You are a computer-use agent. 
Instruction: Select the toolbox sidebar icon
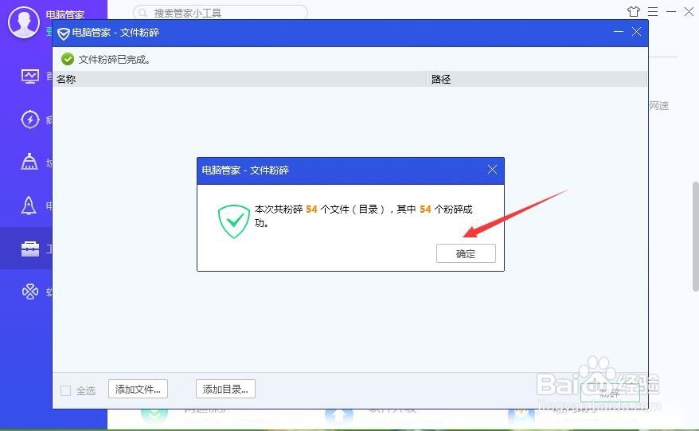pos(30,249)
